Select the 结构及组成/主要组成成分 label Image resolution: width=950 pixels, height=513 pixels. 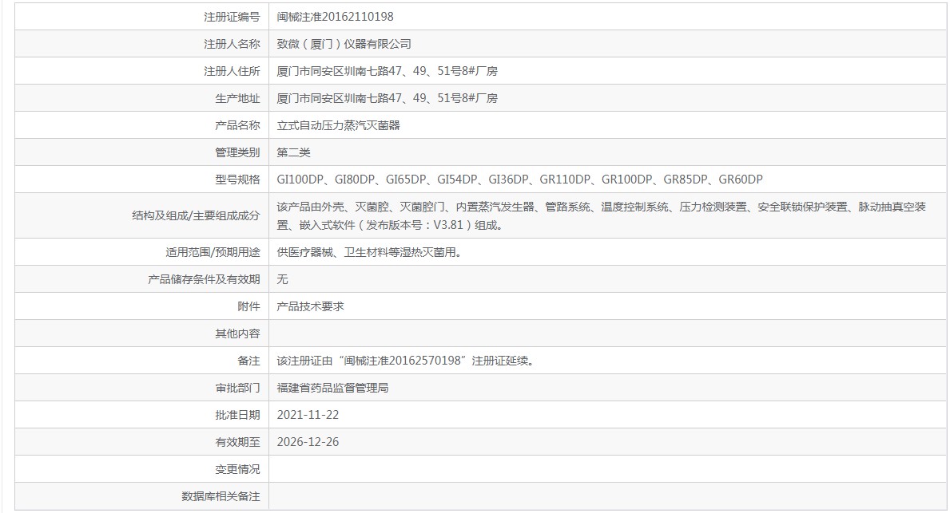[196, 216]
